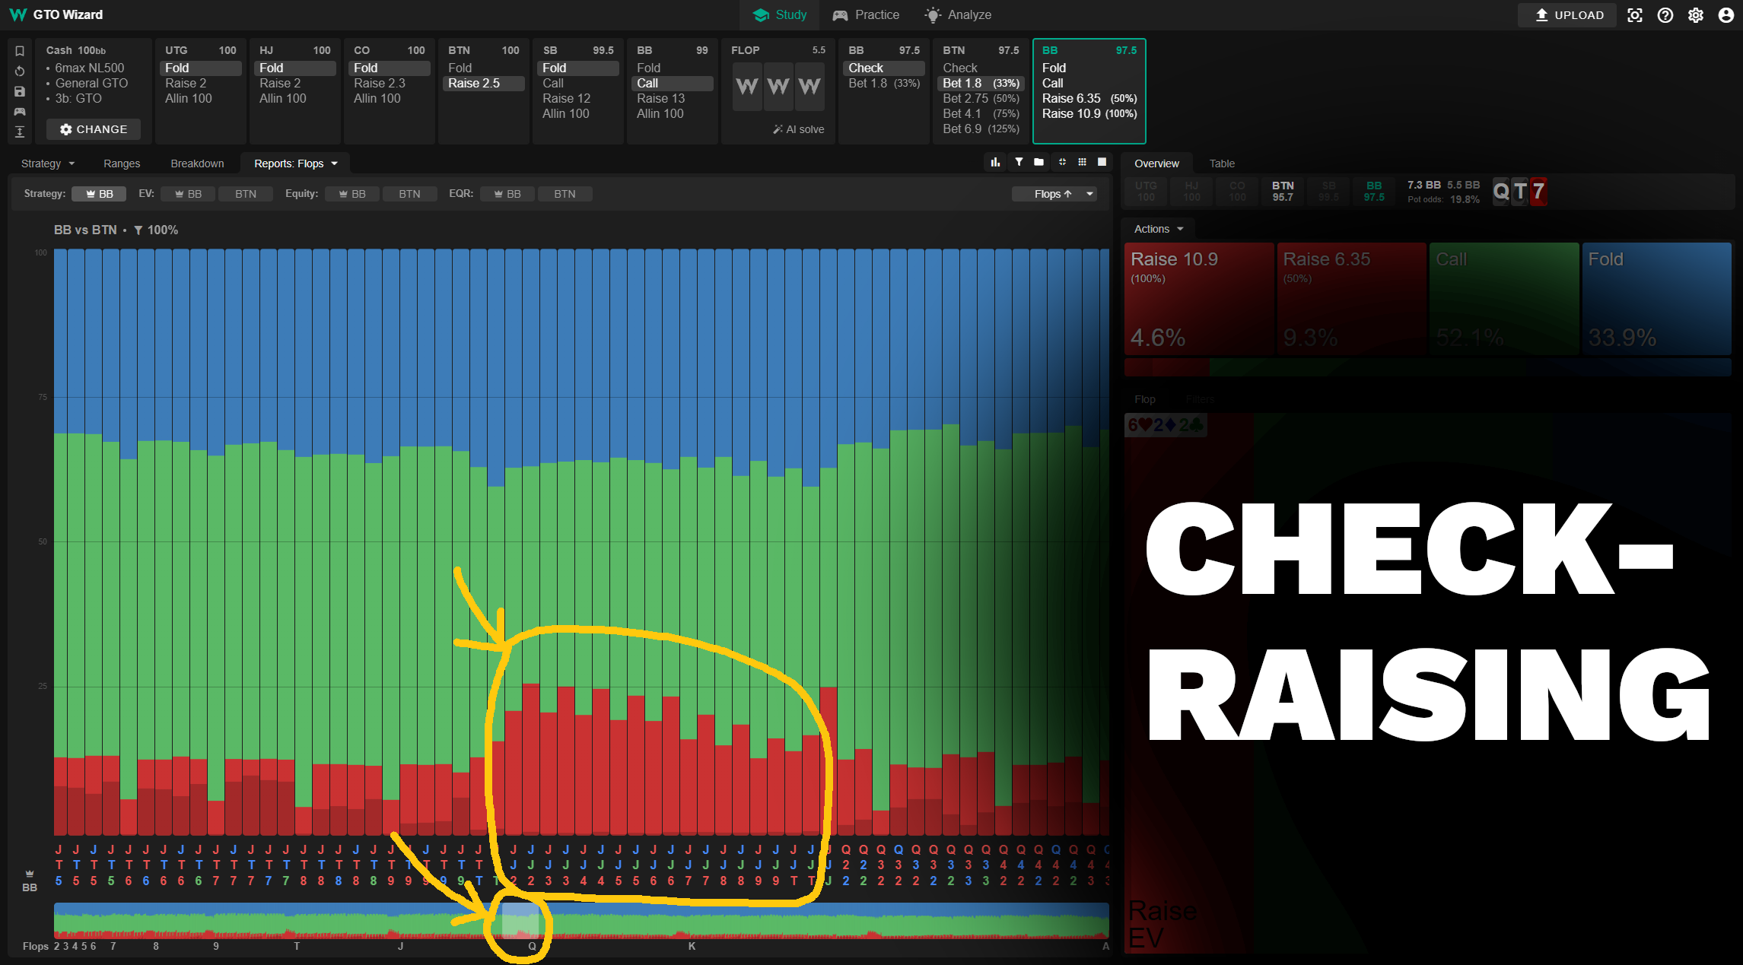Click the collapse-height arrows icon in the sidebar
Screen dimensions: 1743x965
click(x=20, y=132)
